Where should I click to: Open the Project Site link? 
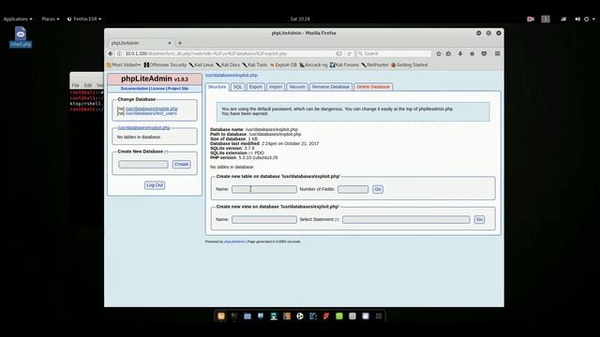178,89
